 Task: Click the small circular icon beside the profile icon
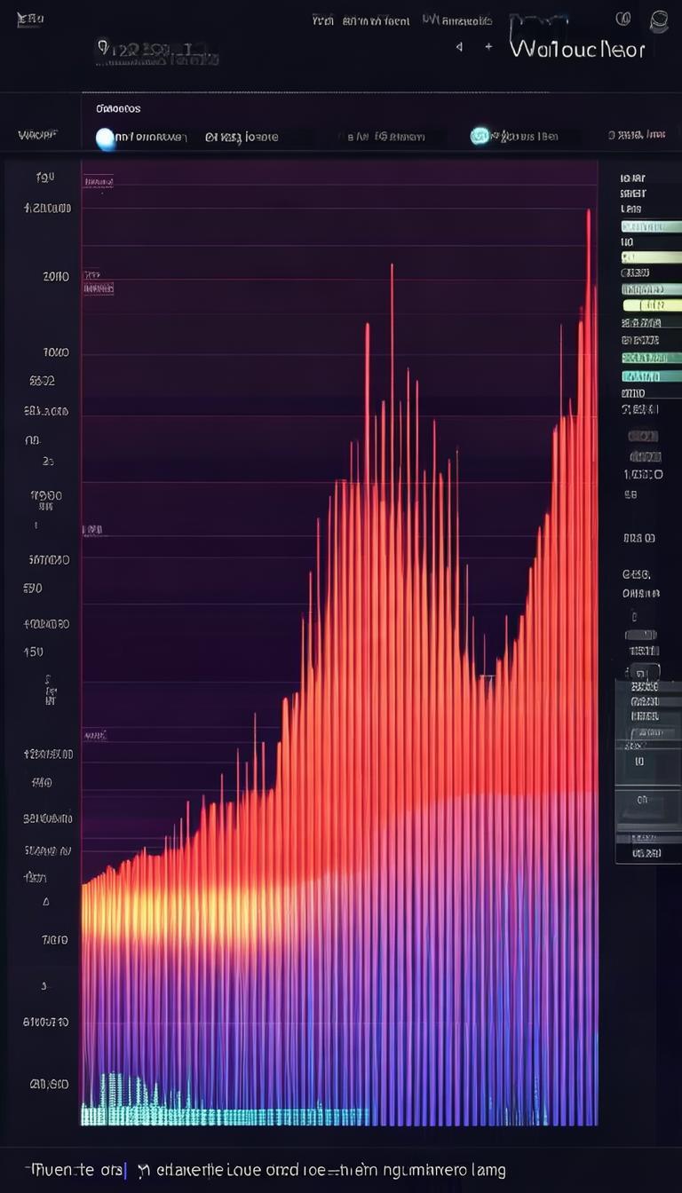pyautogui.click(x=623, y=19)
